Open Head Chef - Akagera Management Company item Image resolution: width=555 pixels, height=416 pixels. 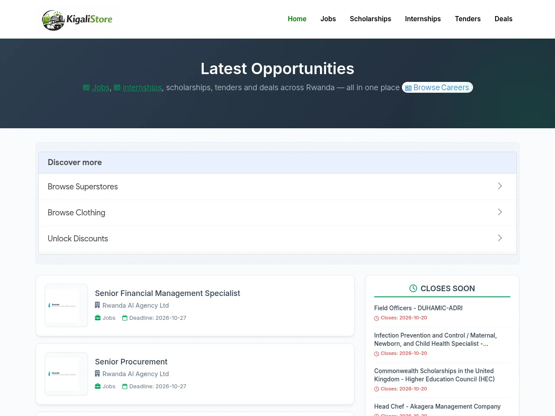[x=437, y=406]
